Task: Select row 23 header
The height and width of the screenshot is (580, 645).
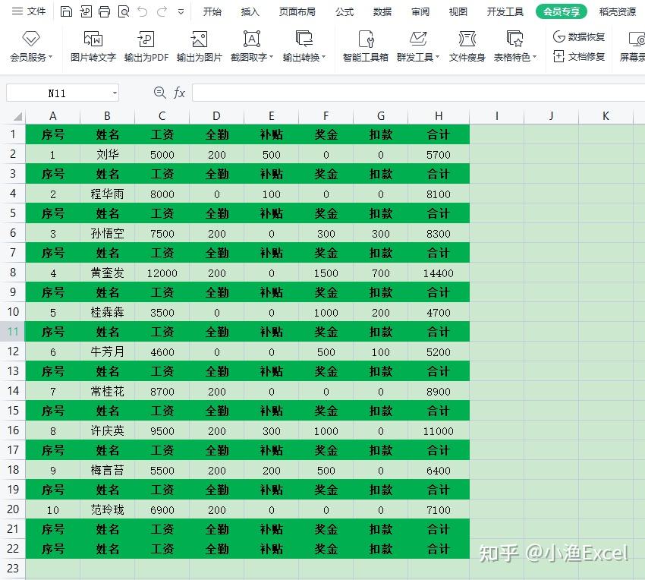Action: (13, 569)
